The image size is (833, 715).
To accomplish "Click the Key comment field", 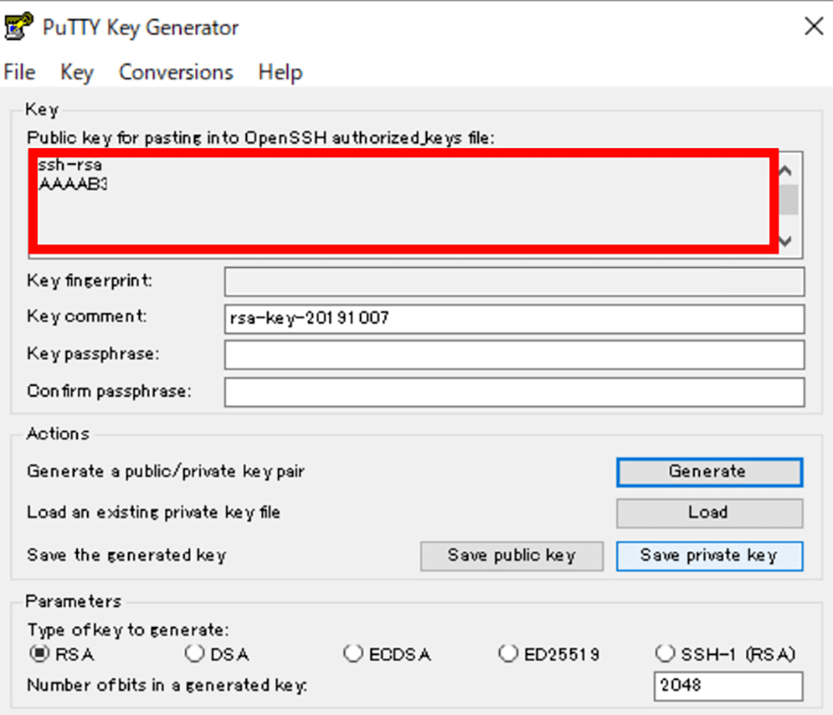I will tap(515, 318).
